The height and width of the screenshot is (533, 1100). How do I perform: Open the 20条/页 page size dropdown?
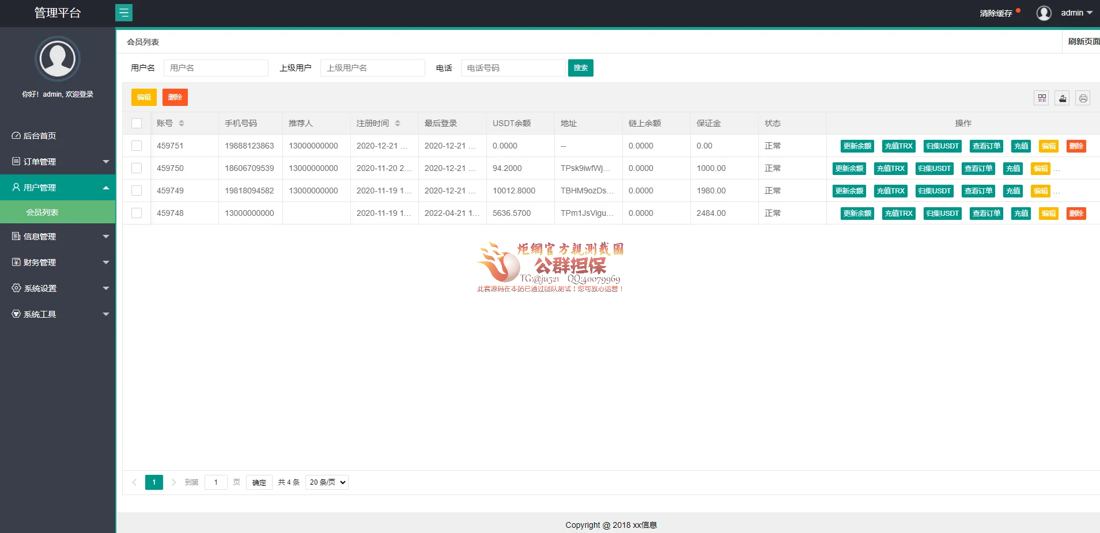(326, 482)
